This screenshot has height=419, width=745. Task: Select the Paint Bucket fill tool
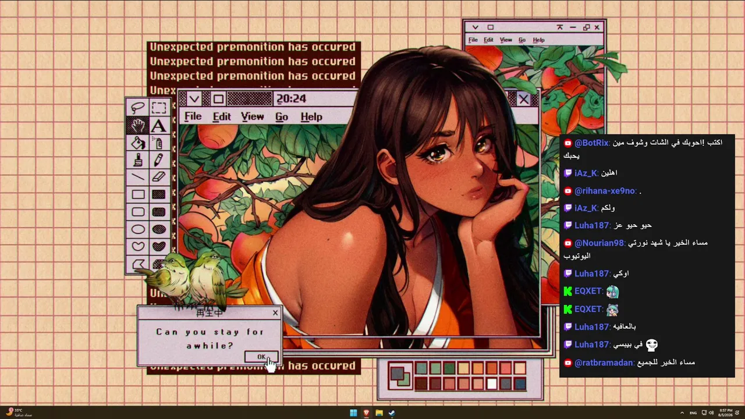(138, 143)
